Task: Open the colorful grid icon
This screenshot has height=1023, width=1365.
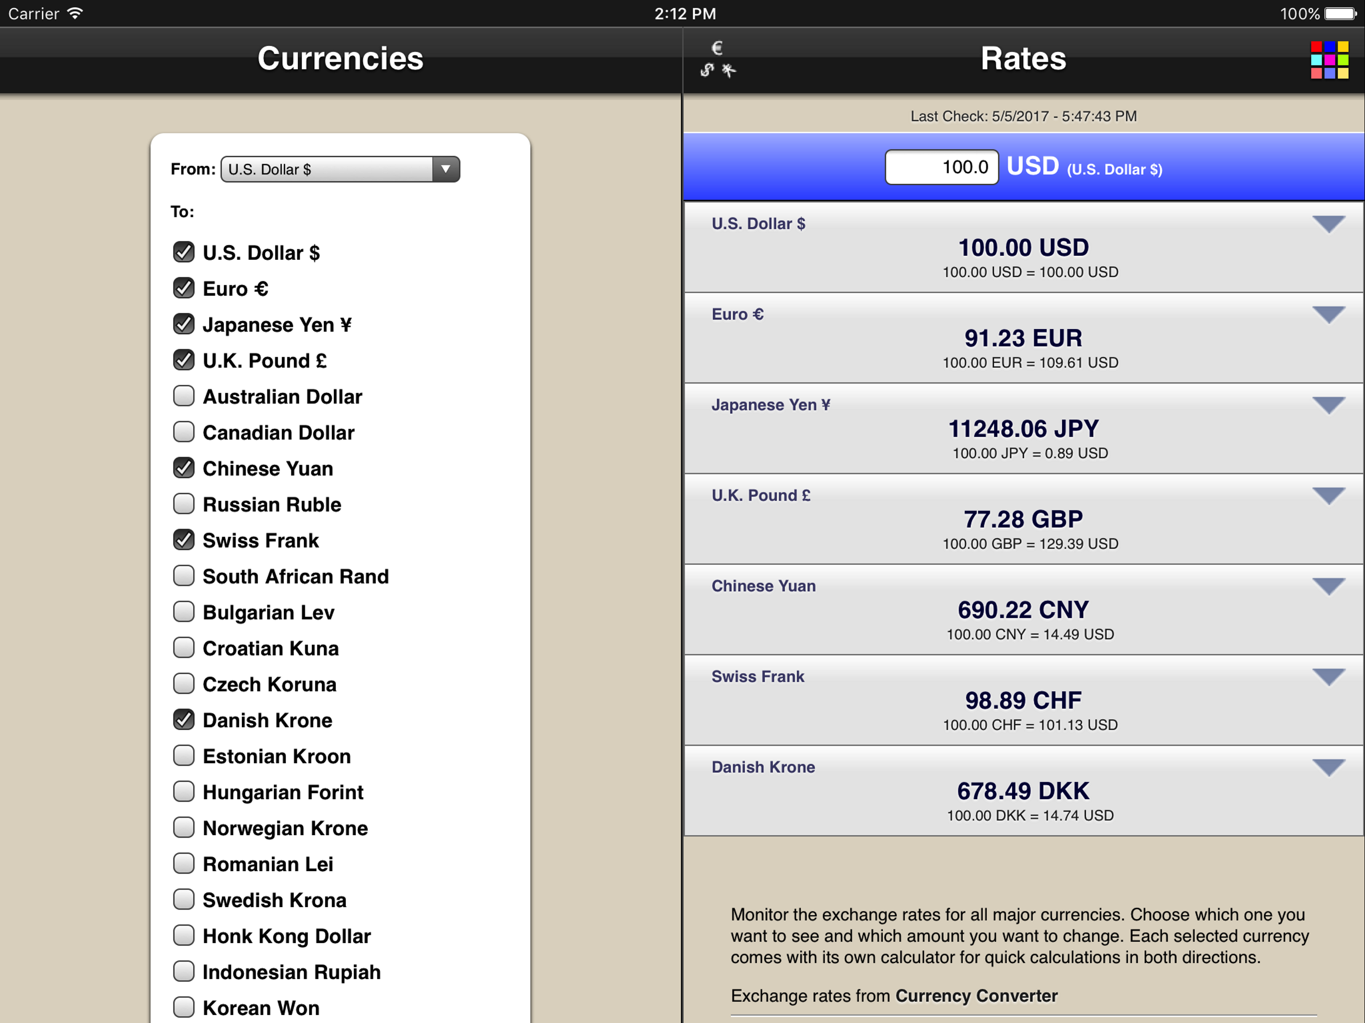Action: click(x=1329, y=60)
